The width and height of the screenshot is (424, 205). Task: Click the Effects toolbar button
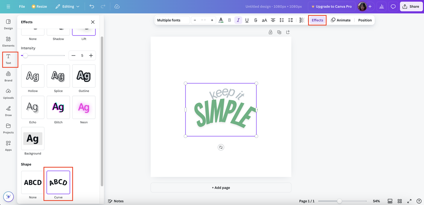coord(317,20)
